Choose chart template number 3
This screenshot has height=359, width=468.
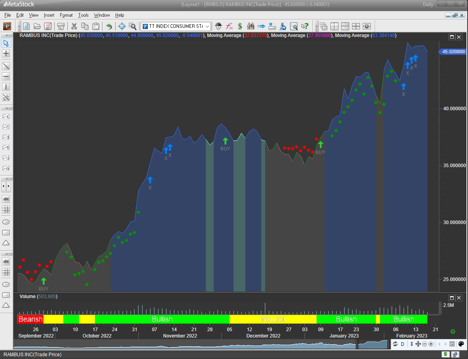6,137
